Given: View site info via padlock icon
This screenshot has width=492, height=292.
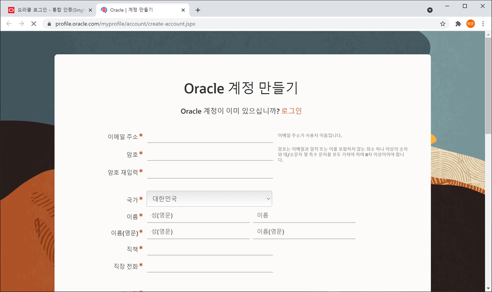Looking at the screenshot, I should pos(49,24).
